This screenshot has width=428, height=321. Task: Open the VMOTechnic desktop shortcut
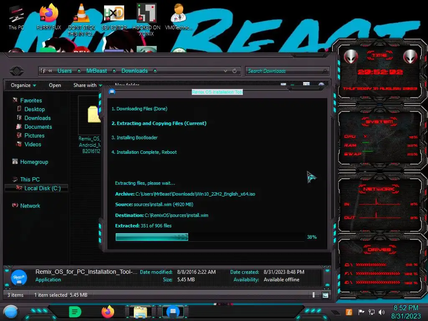[x=178, y=17]
